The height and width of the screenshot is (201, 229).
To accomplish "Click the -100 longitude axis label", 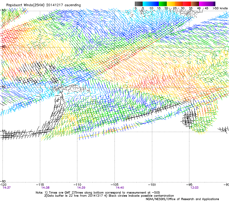I will point(152,185).
